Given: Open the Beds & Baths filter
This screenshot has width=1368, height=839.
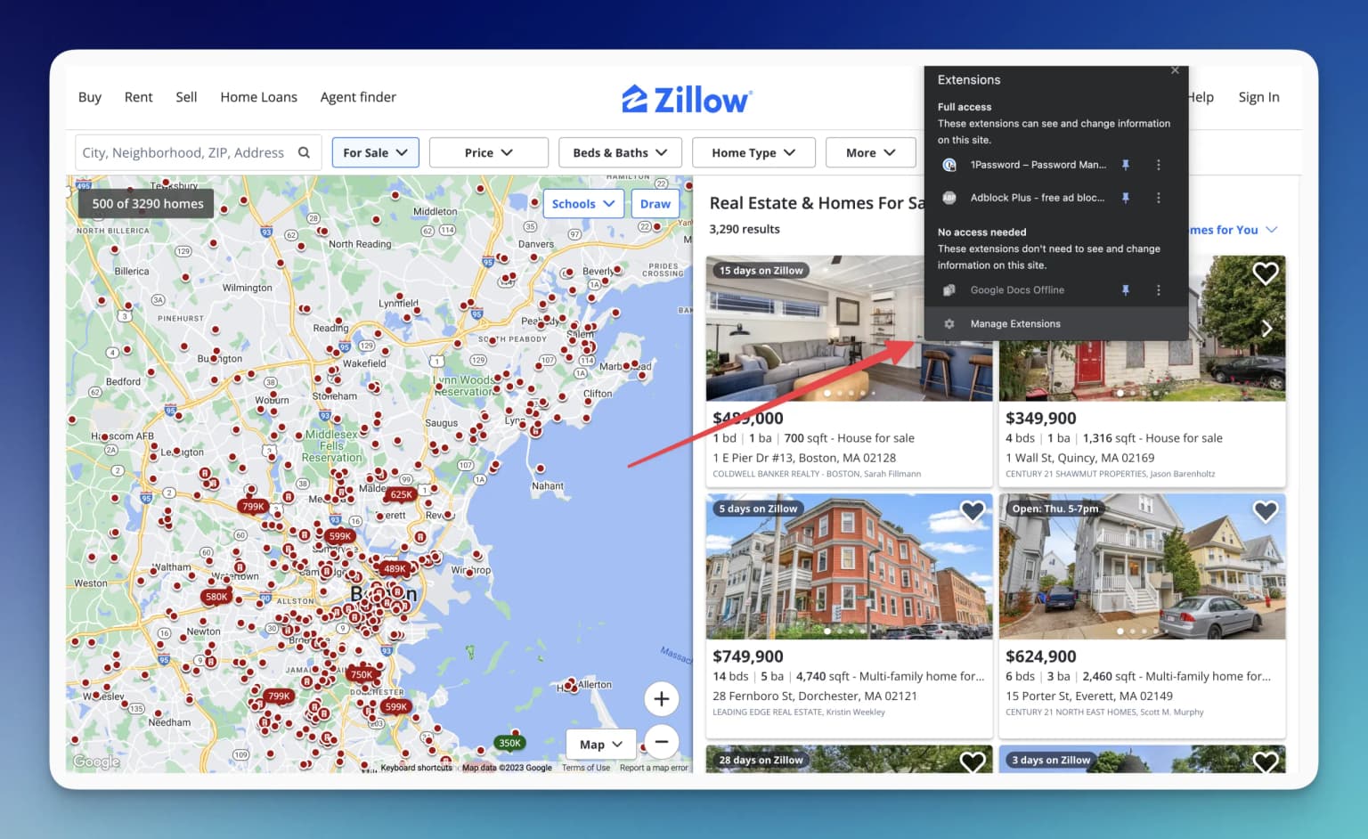Looking at the screenshot, I should [620, 152].
